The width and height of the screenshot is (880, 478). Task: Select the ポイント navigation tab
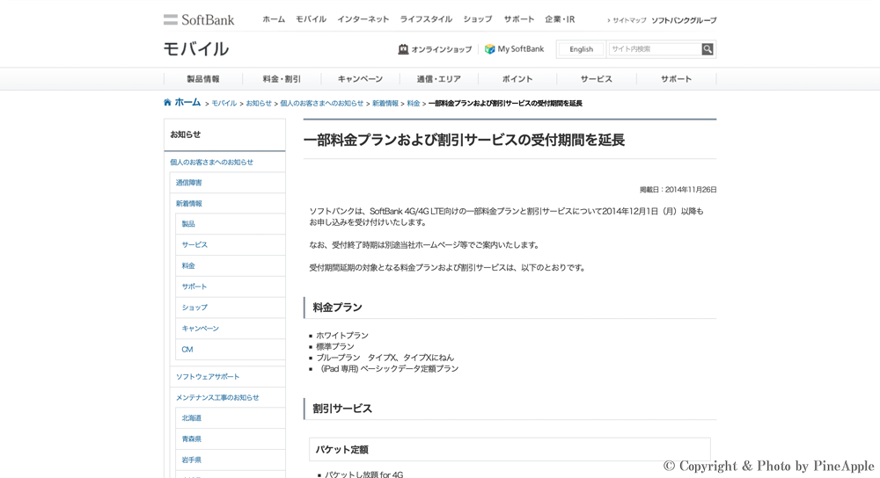517,79
